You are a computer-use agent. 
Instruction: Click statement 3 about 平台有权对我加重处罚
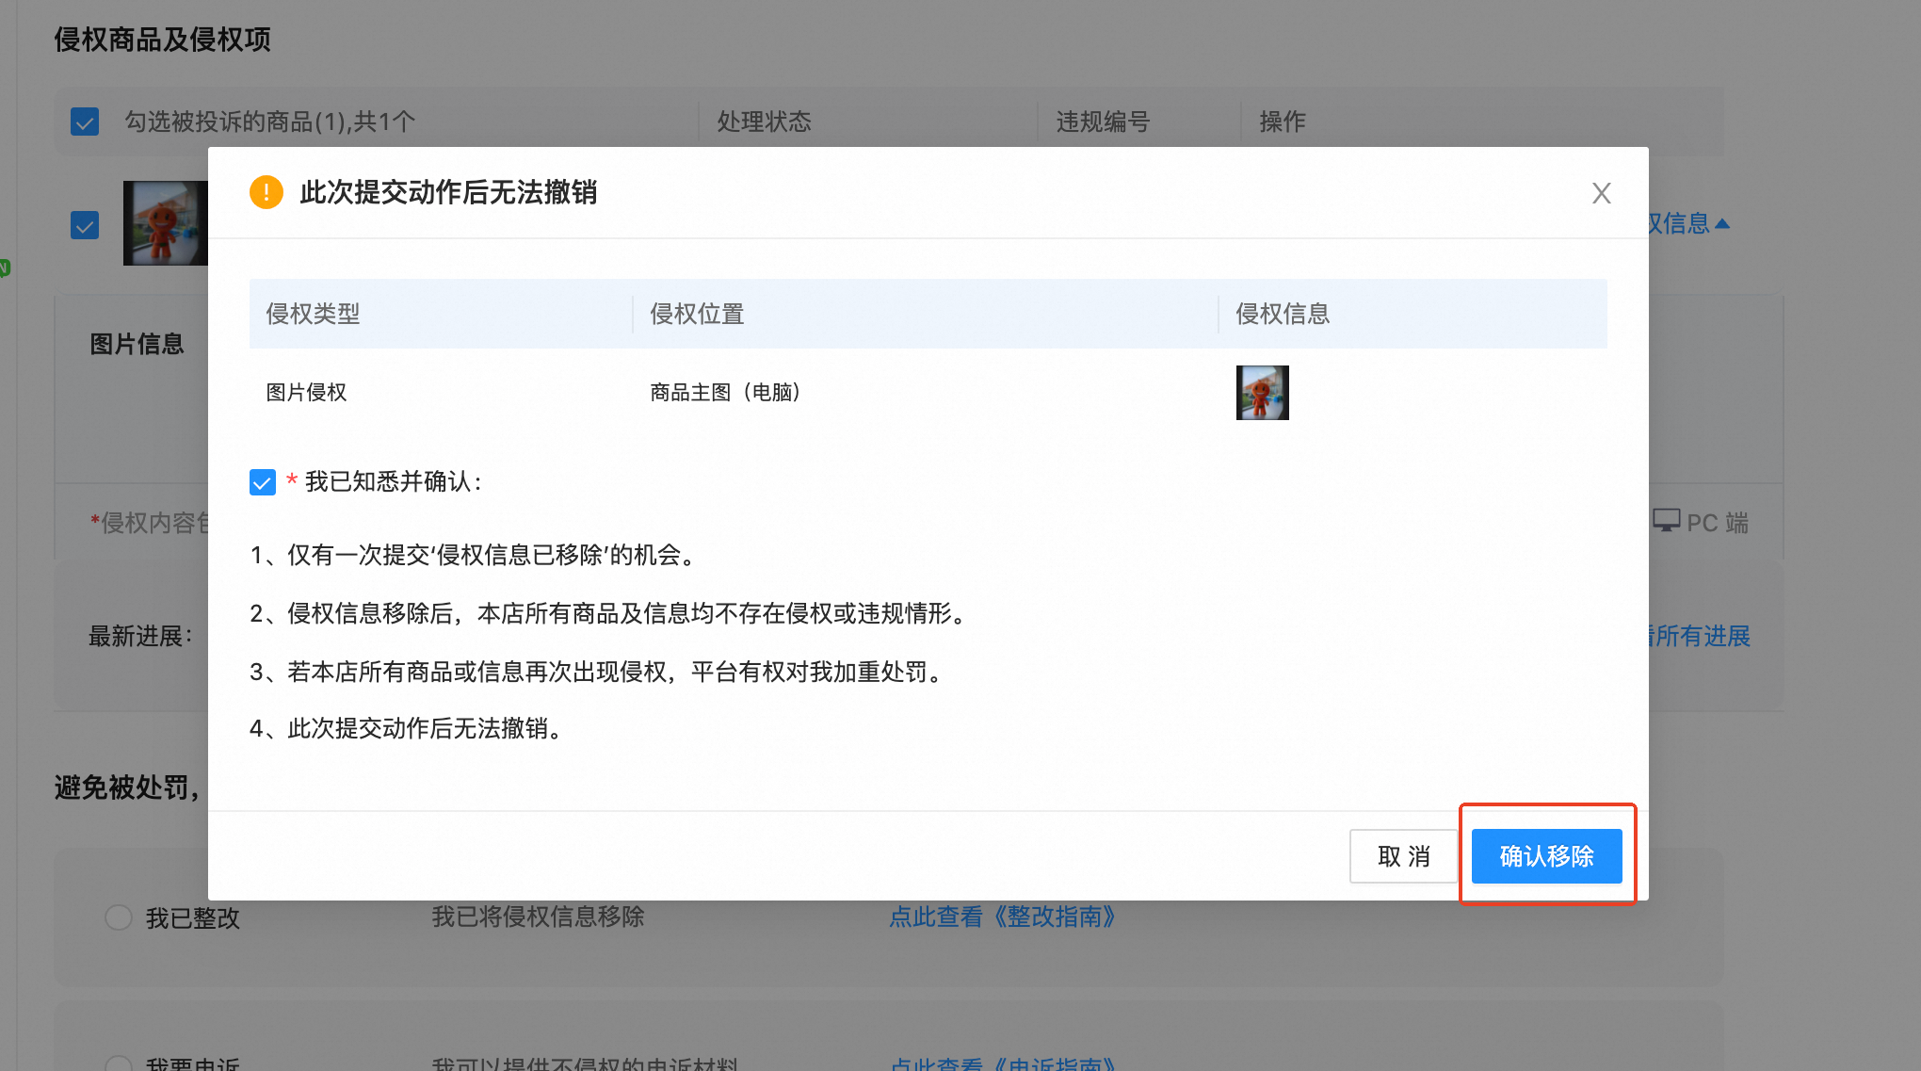pyautogui.click(x=597, y=672)
